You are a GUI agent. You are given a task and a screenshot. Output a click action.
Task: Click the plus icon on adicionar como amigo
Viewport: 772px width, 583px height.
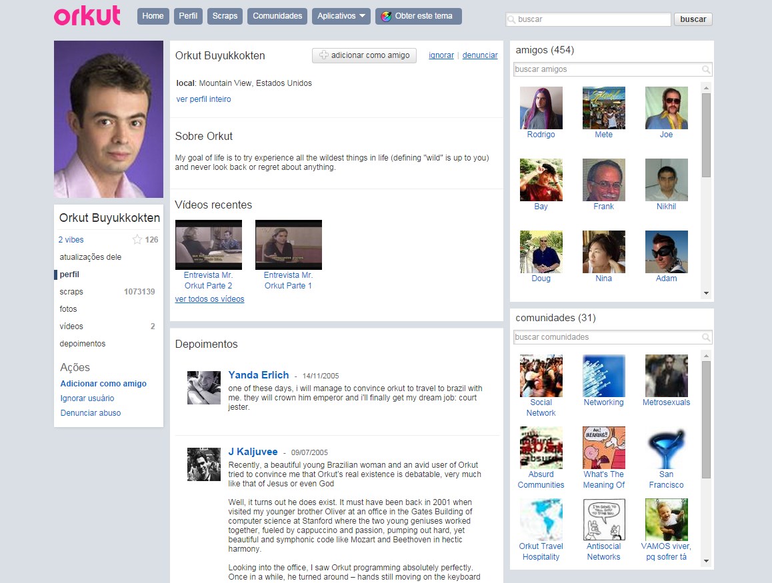pos(323,55)
